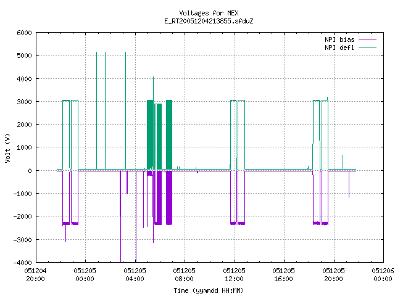Click the x-axis time label '16:00'
395x296 pixels.
coord(283,279)
